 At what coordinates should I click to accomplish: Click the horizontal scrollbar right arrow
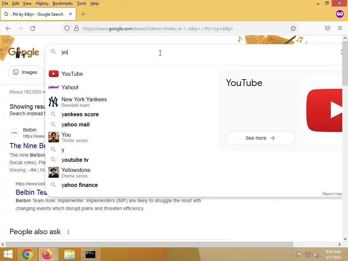340,245
